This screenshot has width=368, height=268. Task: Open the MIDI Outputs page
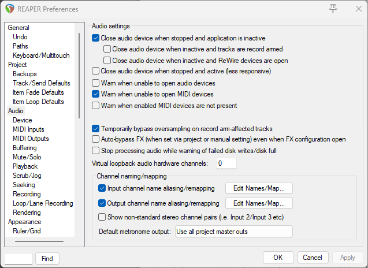pyautogui.click(x=31, y=139)
